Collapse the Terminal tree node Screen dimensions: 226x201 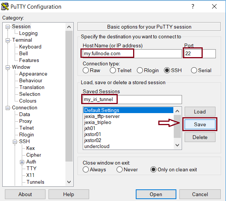[x=8, y=40]
